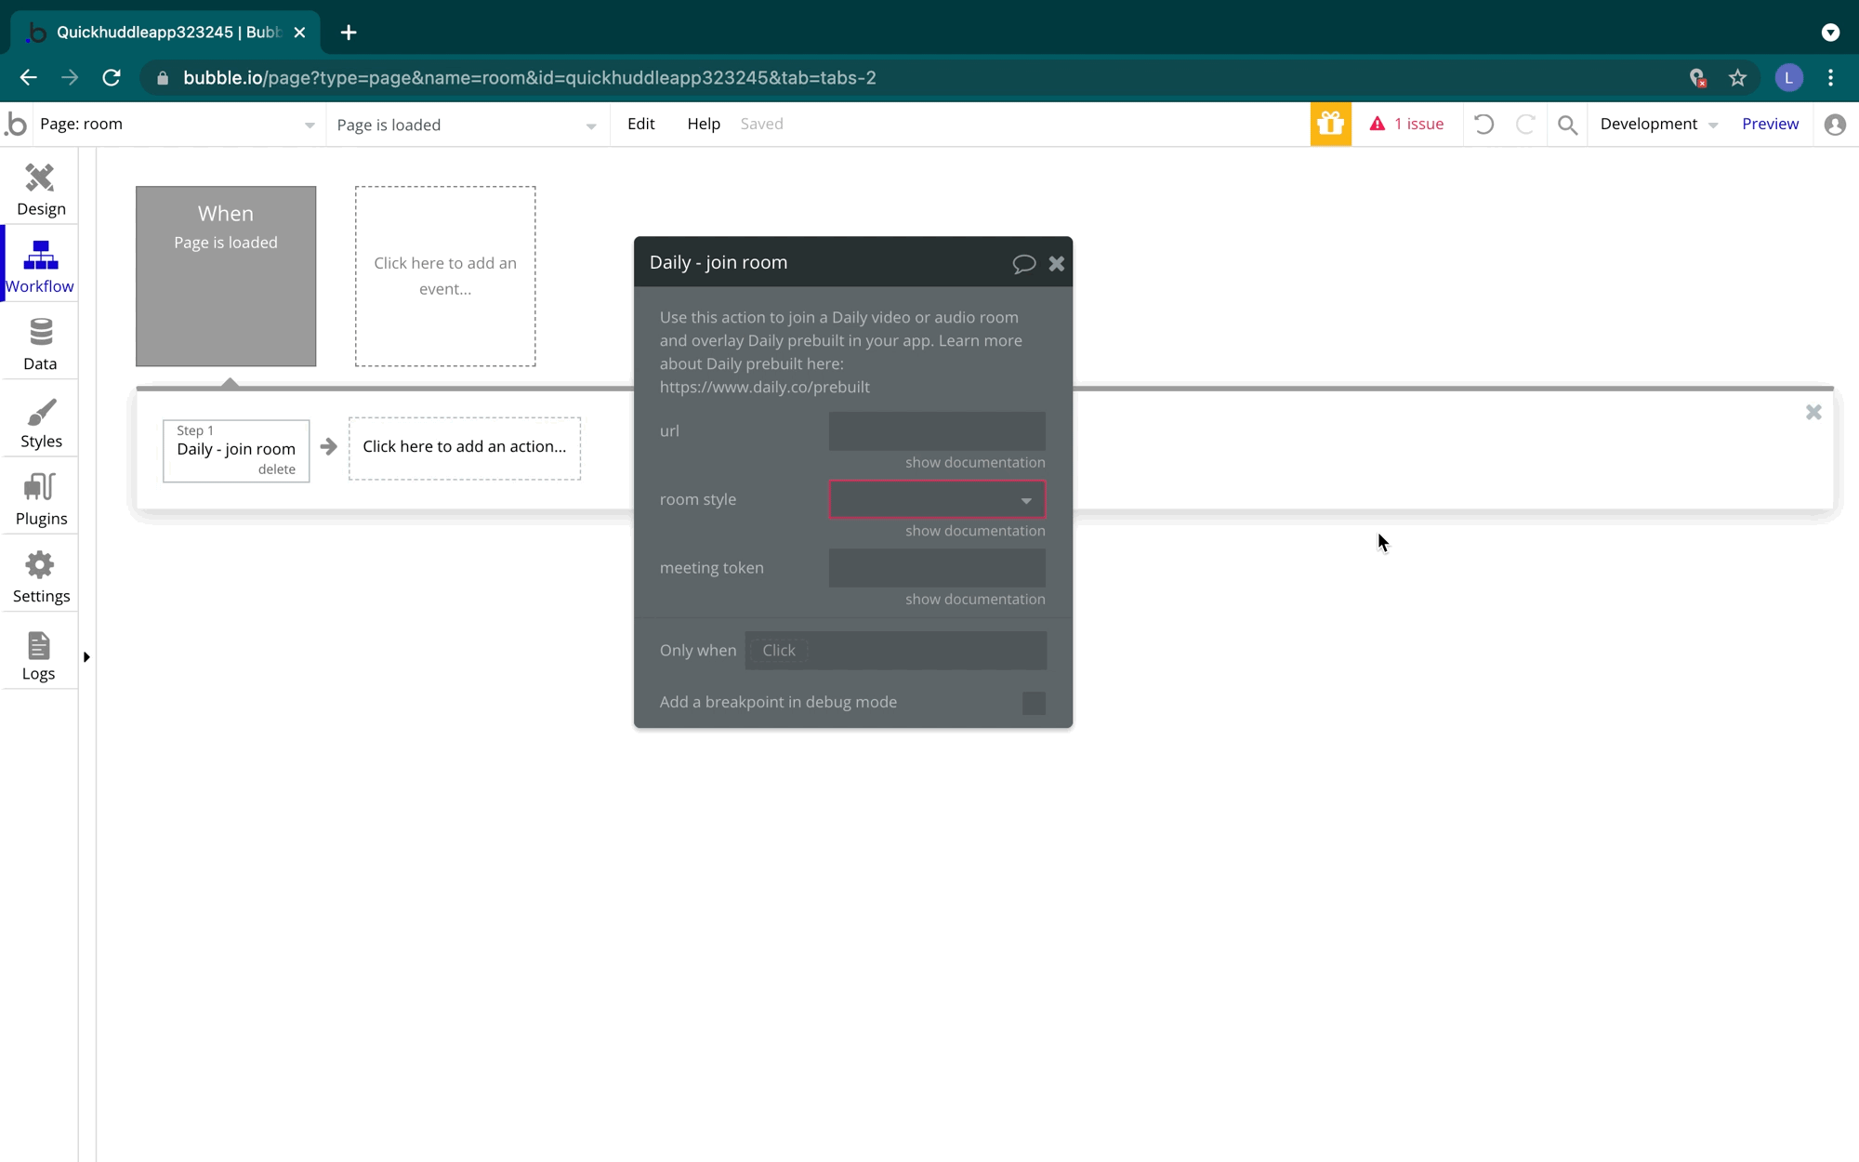Bookmark this page with the star

[x=1737, y=78]
